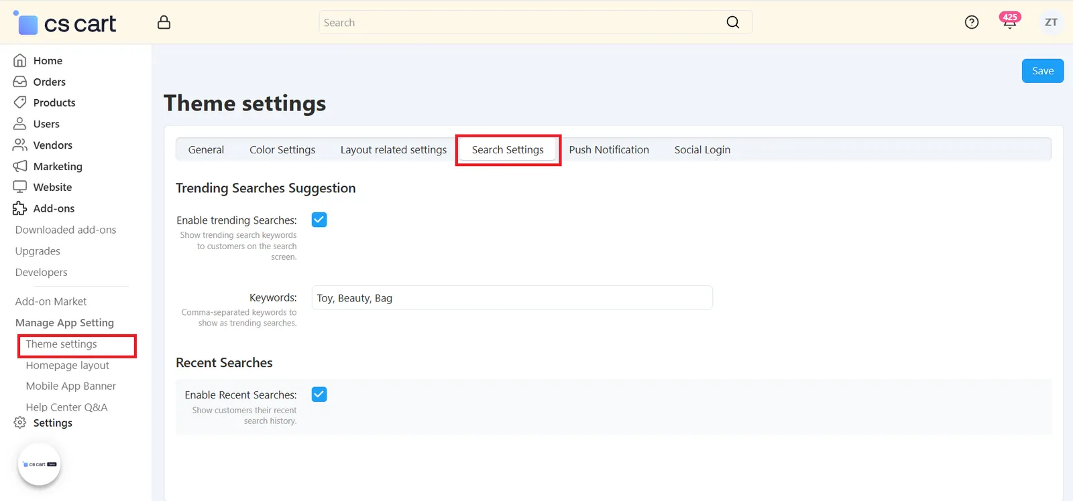Click the Recent Searches section heading

224,363
